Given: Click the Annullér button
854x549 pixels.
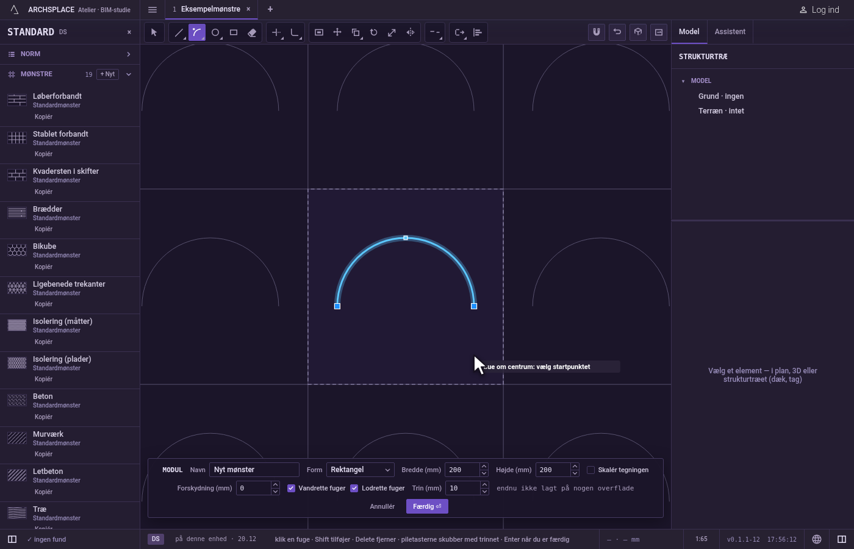Looking at the screenshot, I should coord(382,506).
